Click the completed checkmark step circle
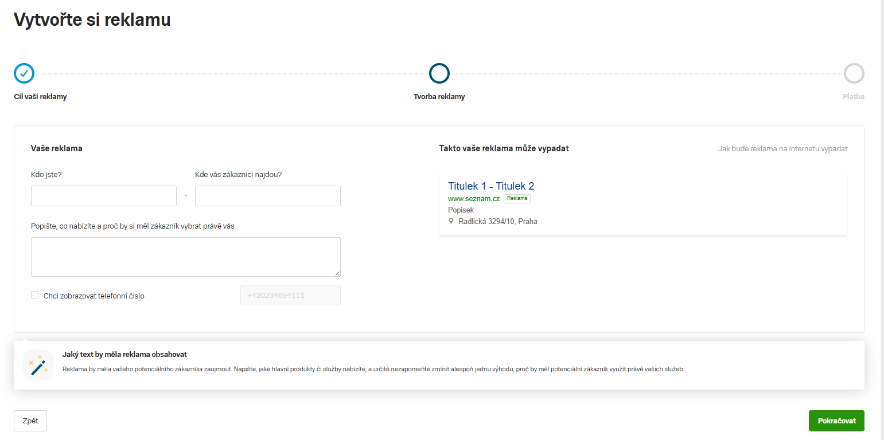Screen dimensions: 884x440 pos(24,73)
